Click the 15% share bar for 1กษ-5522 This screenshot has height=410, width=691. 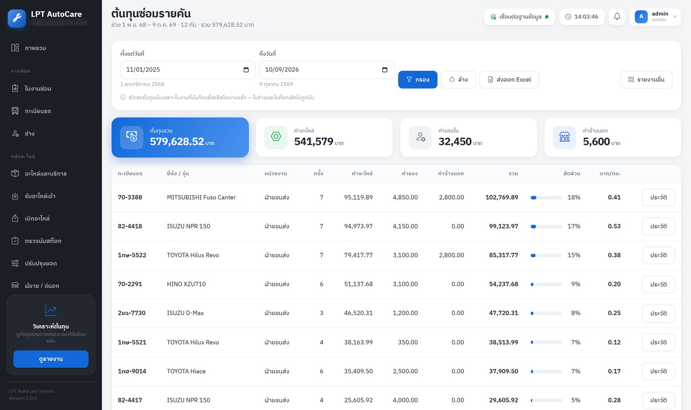pyautogui.click(x=547, y=256)
